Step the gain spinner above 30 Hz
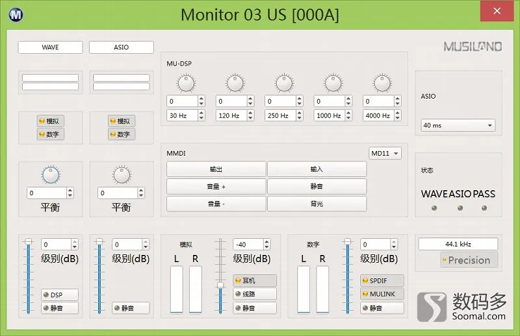Screen dimensions: 520x336 click(x=201, y=101)
